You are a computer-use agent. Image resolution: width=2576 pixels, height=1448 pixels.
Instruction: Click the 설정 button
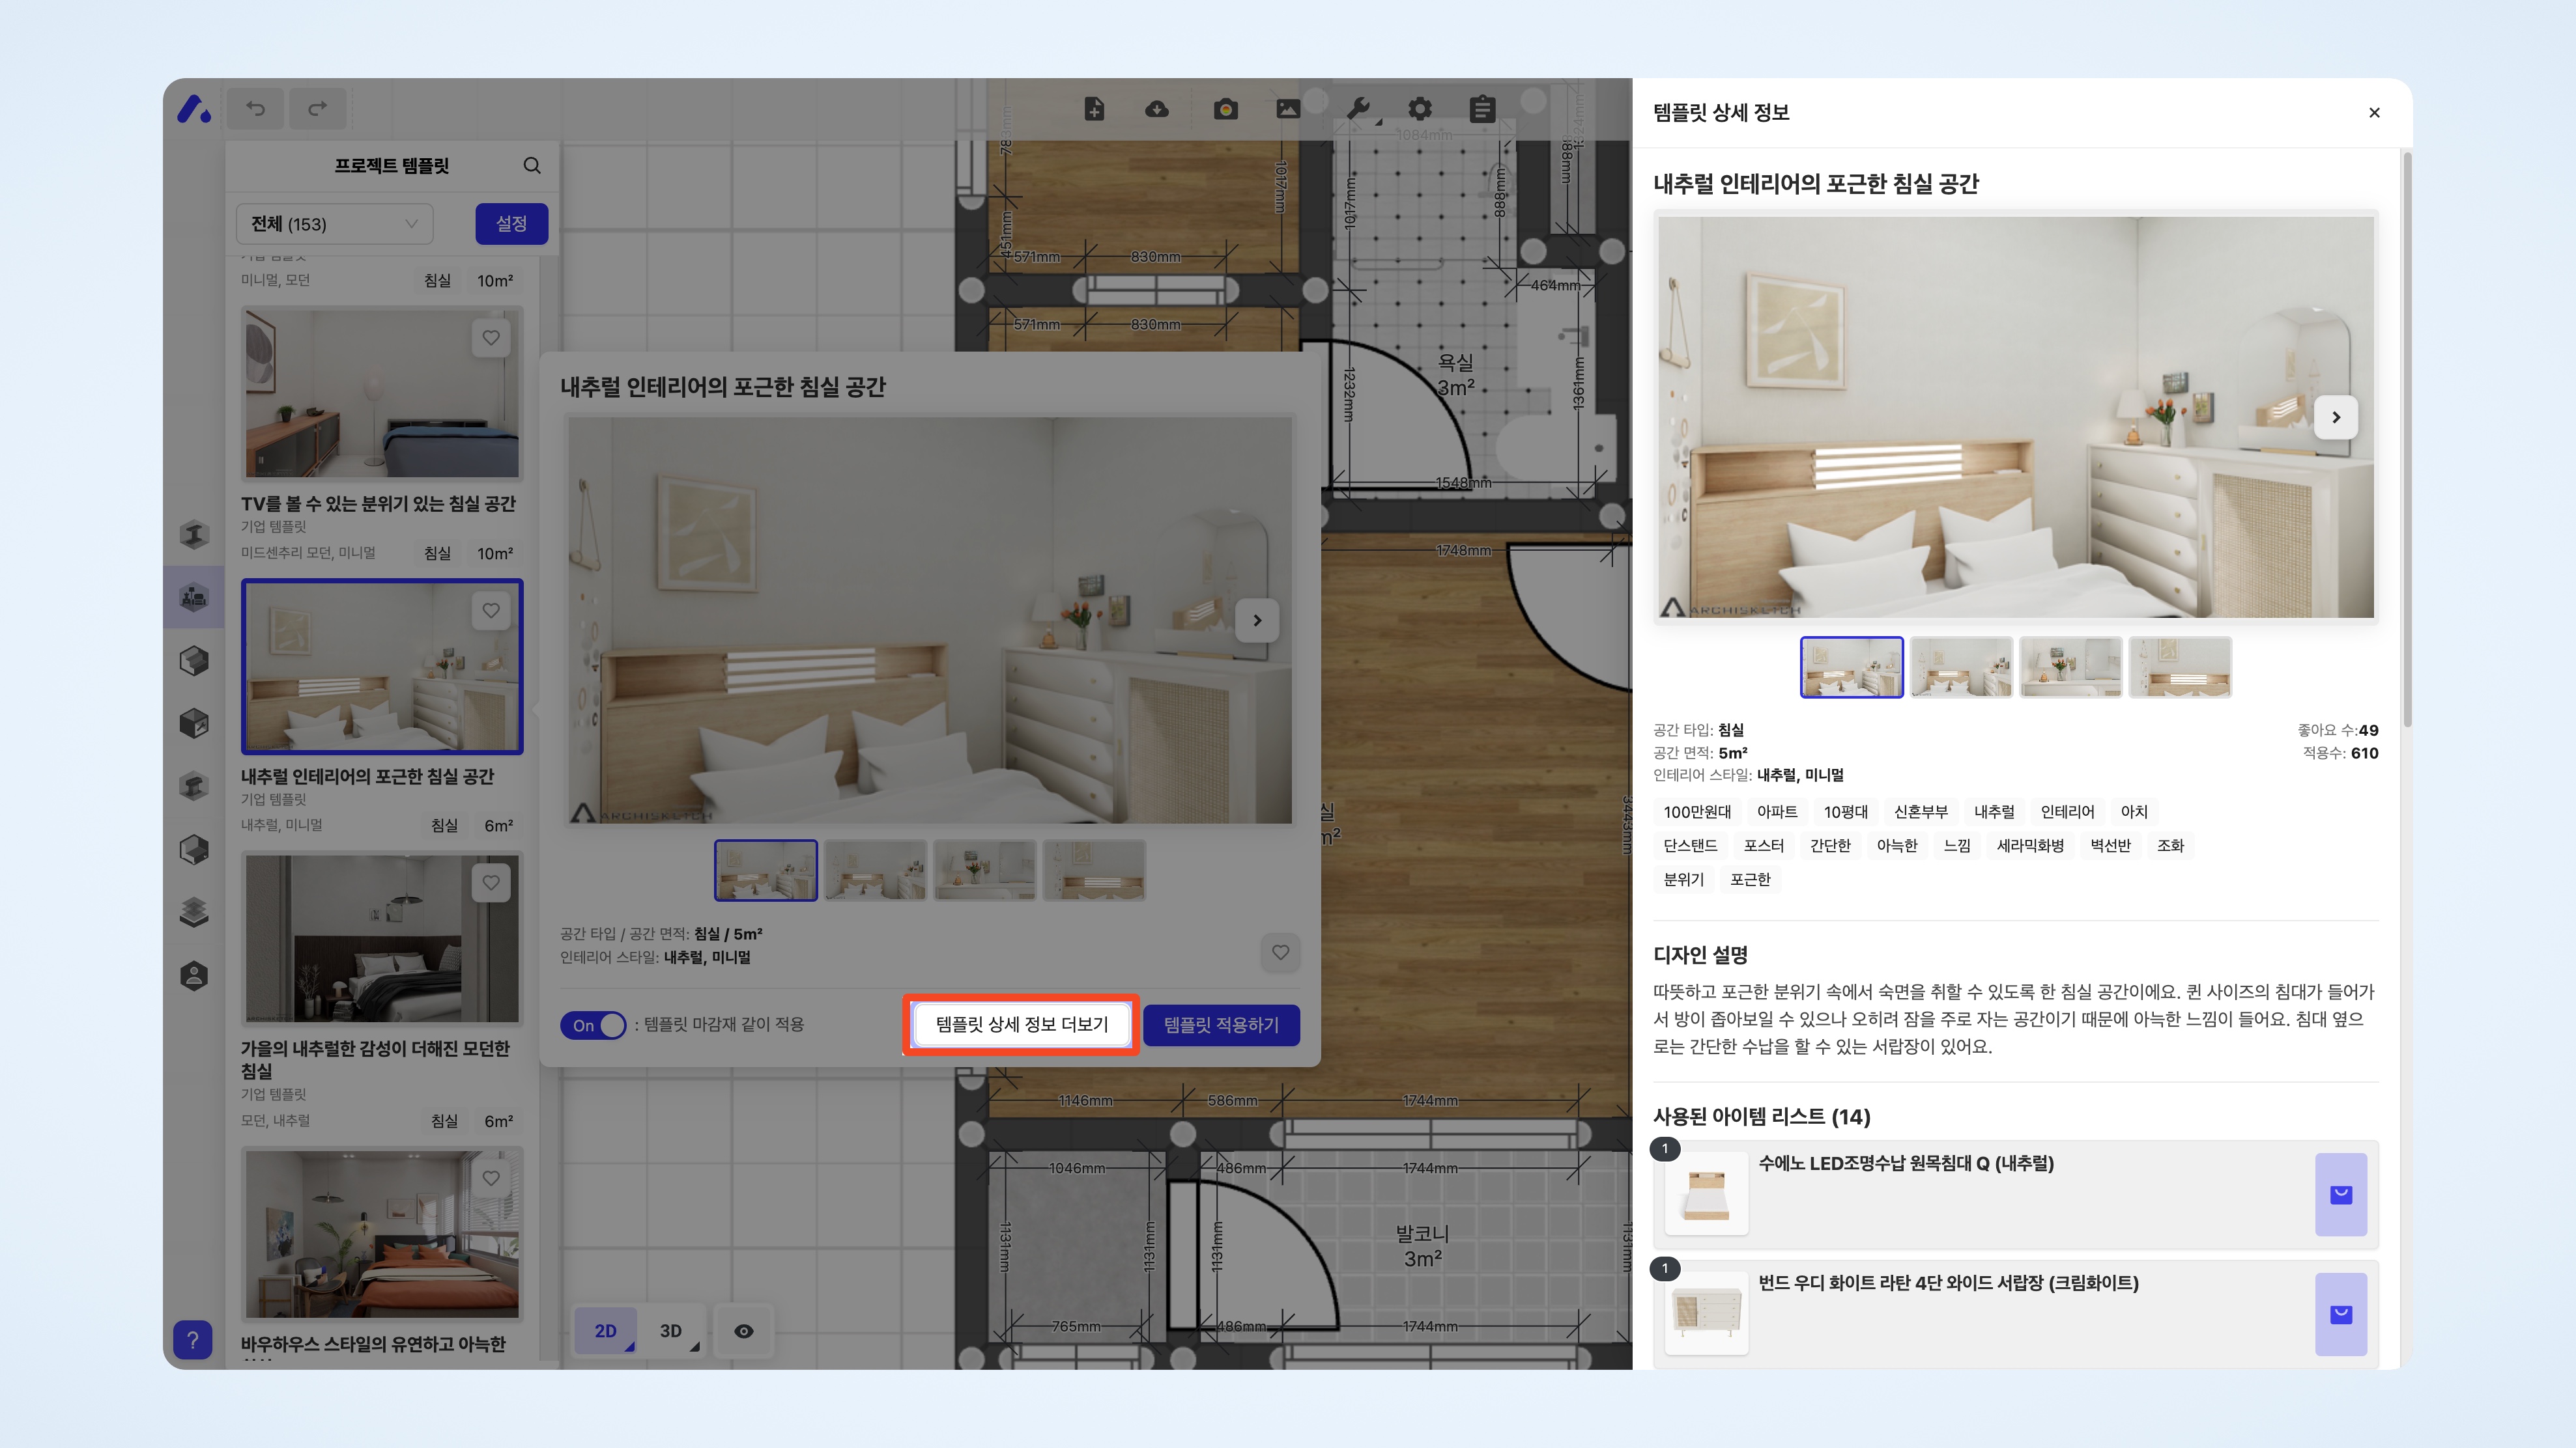tap(511, 224)
